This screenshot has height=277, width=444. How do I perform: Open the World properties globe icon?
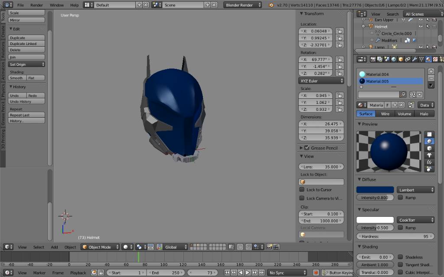394,59
